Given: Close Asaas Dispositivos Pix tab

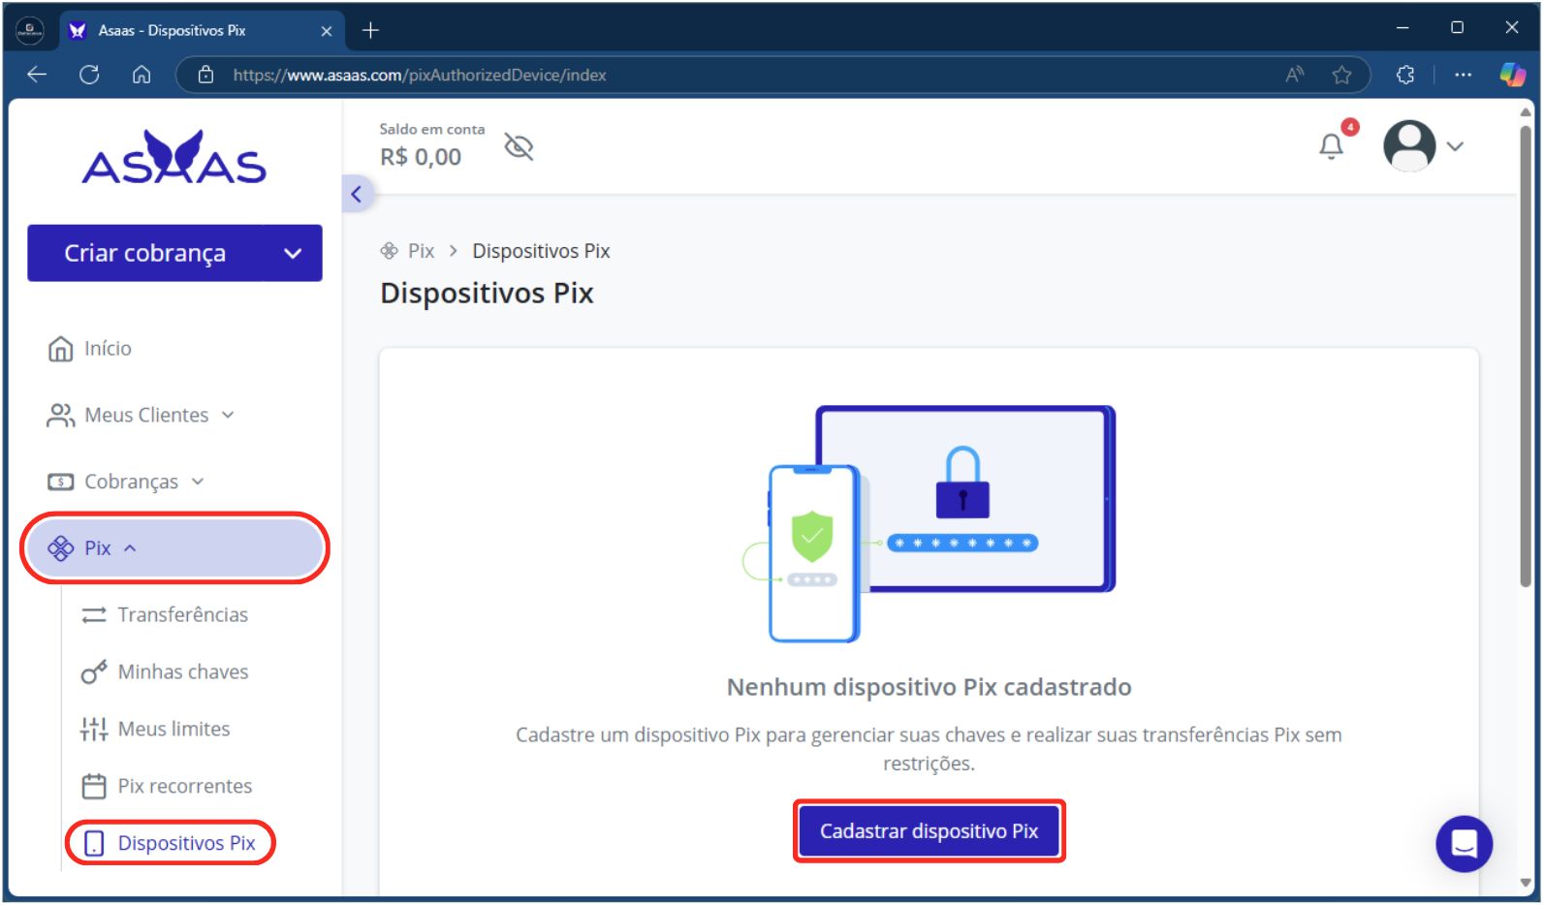Looking at the screenshot, I should [327, 31].
